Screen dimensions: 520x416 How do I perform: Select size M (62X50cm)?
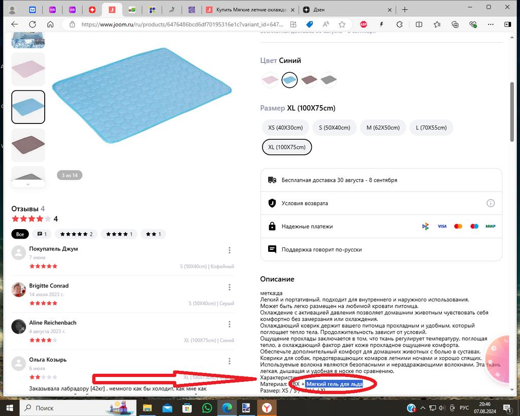[x=383, y=127]
